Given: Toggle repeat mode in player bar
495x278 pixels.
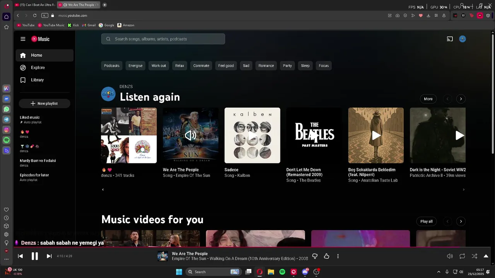Looking at the screenshot, I should tap(462, 256).
